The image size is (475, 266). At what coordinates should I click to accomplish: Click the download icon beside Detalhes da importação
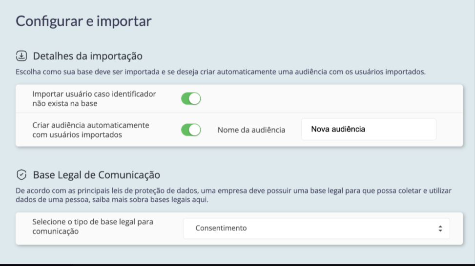21,56
